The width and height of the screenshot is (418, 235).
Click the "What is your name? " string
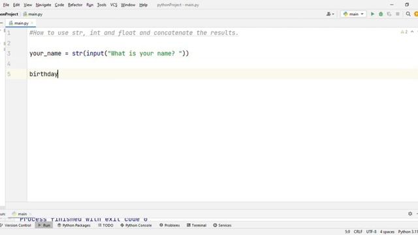point(145,54)
